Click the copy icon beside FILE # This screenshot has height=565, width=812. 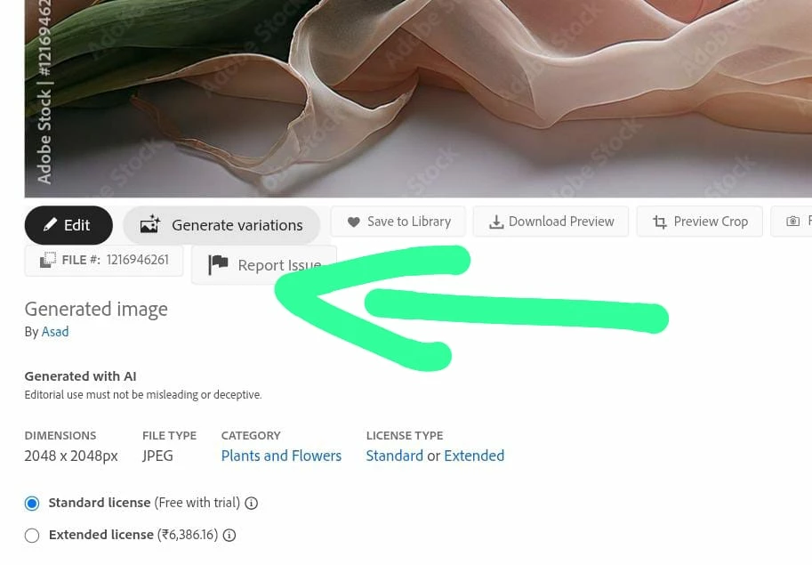48,260
